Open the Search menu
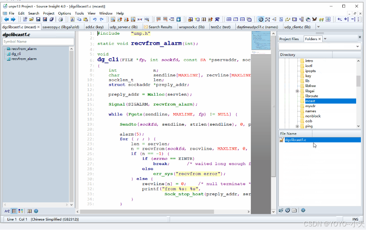Screen dimensions: 366x230 coord(34,13)
